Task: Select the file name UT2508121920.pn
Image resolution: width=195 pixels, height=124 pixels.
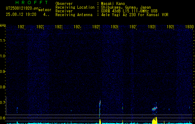Action: click(22, 8)
